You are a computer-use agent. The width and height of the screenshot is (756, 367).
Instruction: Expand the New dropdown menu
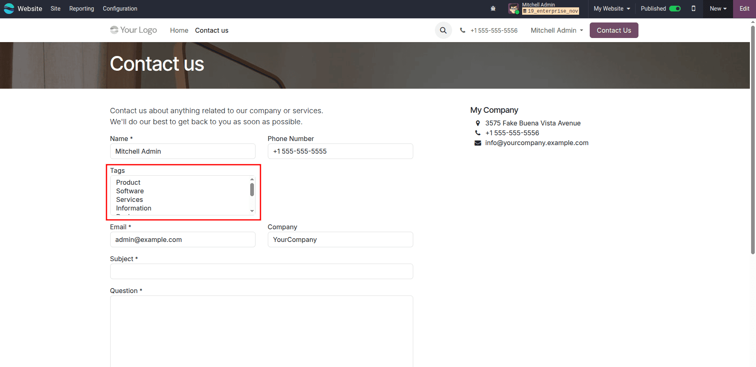tap(718, 9)
